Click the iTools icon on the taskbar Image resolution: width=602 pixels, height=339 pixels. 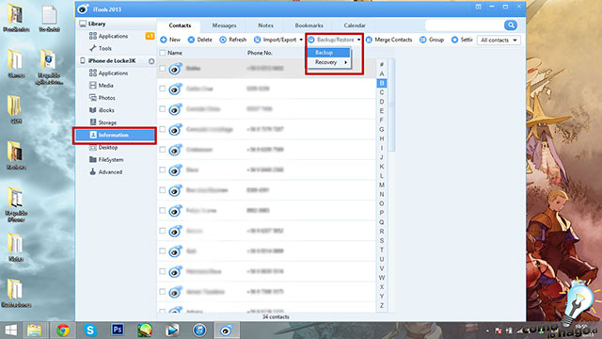coord(226,331)
